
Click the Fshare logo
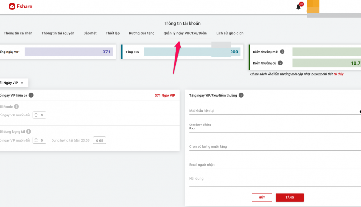coord(21,6)
